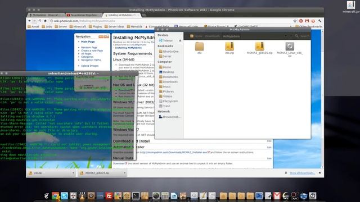Launch FileZilla from the dock
Screen dimensions: 360x202
pos(109,196)
